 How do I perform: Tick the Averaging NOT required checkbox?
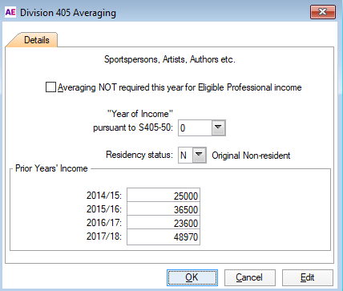pyautogui.click(x=50, y=87)
